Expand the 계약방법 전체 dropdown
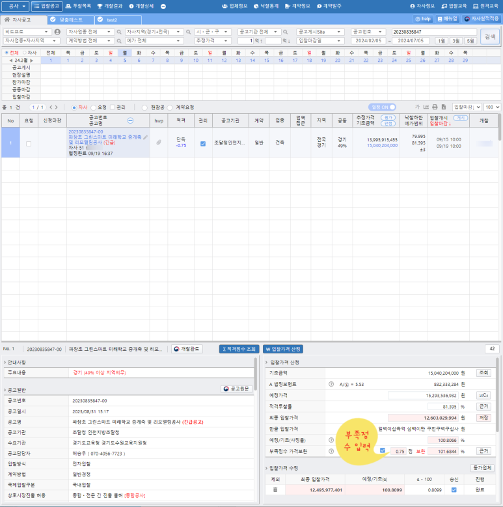The width and height of the screenshot is (503, 507). 90,41
